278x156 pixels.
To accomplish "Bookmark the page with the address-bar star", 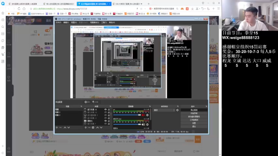I will click(31, 9).
